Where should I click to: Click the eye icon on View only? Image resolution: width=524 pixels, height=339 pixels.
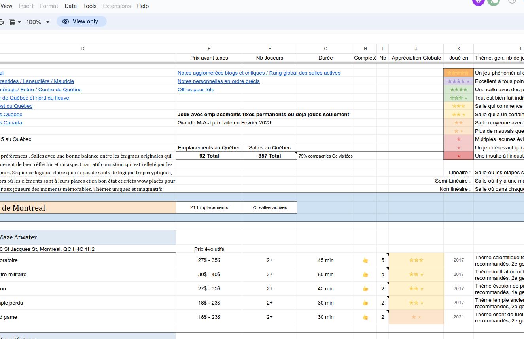66,22
